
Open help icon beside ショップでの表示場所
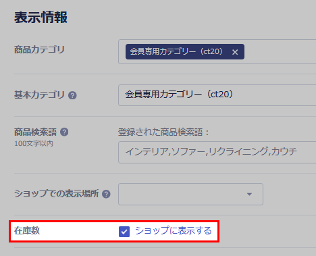coord(106,194)
